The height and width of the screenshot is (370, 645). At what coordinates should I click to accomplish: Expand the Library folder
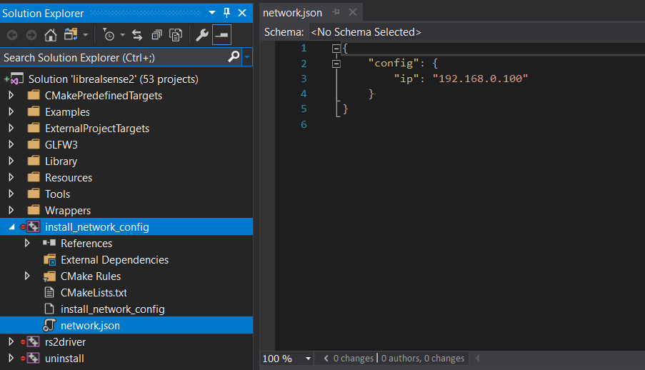[11, 161]
